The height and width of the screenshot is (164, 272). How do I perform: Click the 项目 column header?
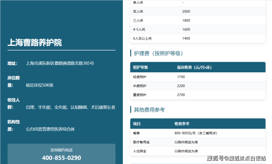pos(137,124)
